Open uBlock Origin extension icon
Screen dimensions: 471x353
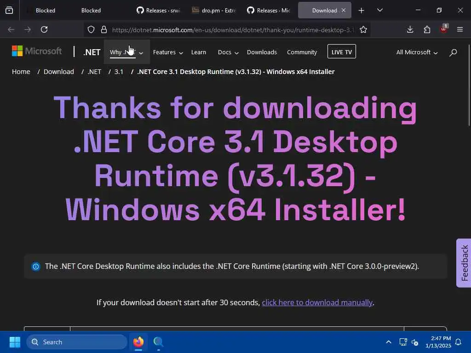pyautogui.click(x=444, y=29)
